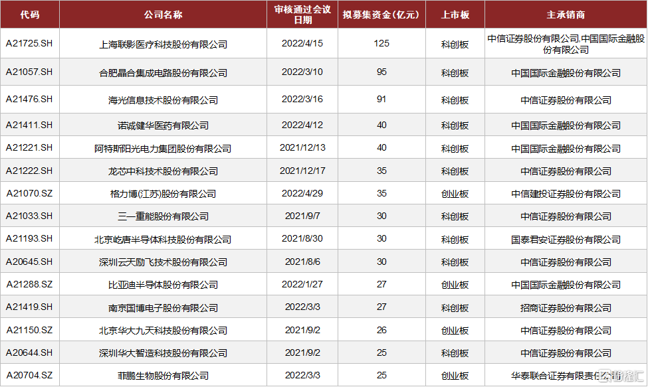
Task: Select the date 2022/4/15
Action: click(x=302, y=43)
